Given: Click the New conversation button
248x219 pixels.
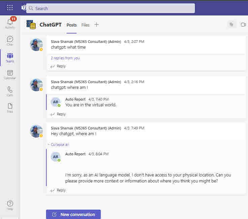Looking at the screenshot, I should pyautogui.click(x=73, y=214).
